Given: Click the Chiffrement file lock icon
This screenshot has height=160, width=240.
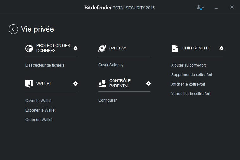Looking at the screenshot, I should 175,48.
